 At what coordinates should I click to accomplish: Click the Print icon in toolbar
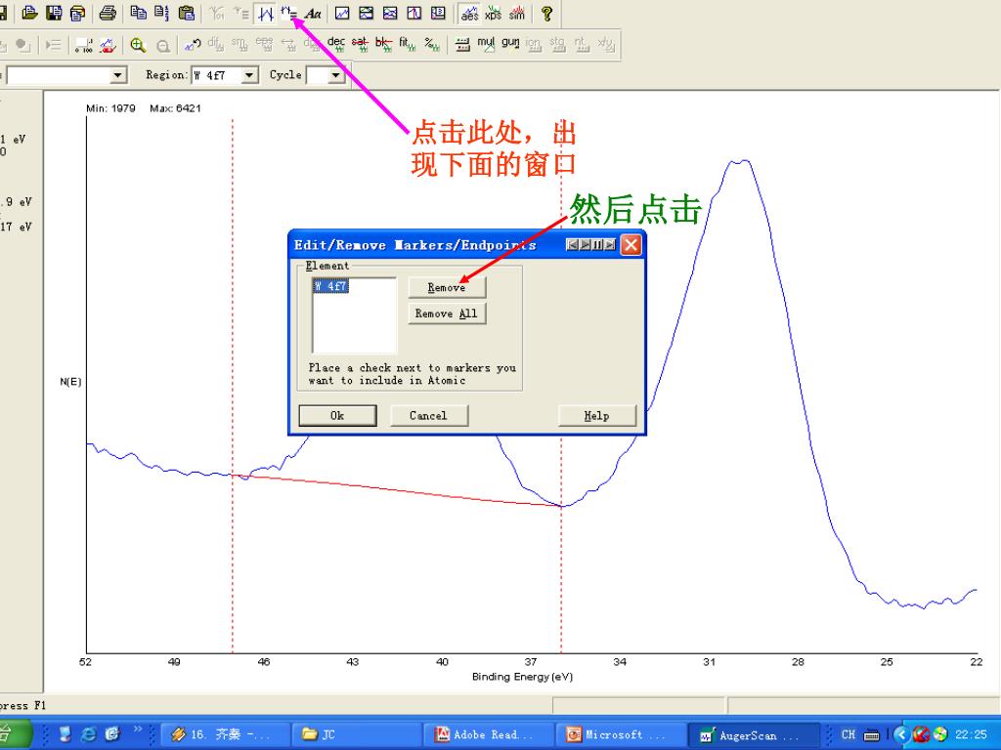click(x=108, y=14)
